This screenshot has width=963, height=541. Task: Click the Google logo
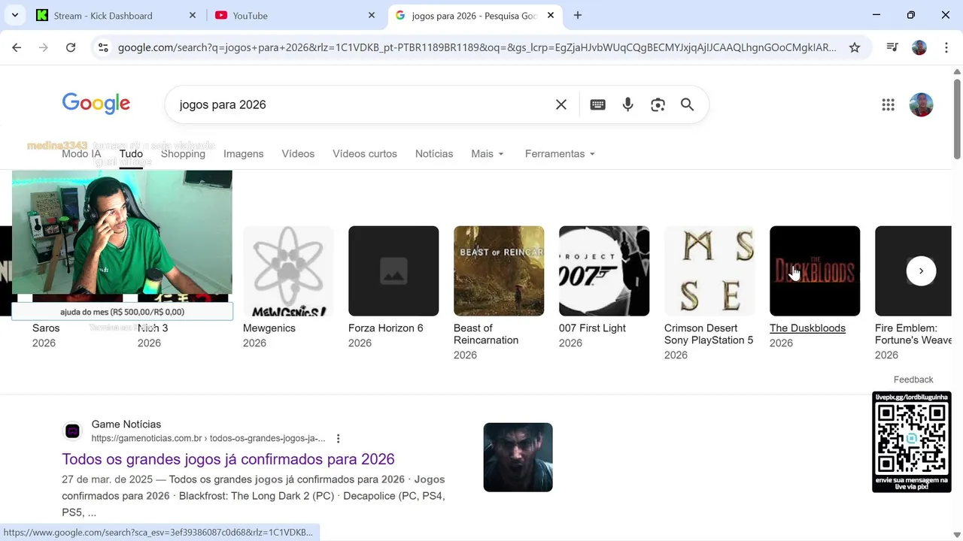pos(96,104)
